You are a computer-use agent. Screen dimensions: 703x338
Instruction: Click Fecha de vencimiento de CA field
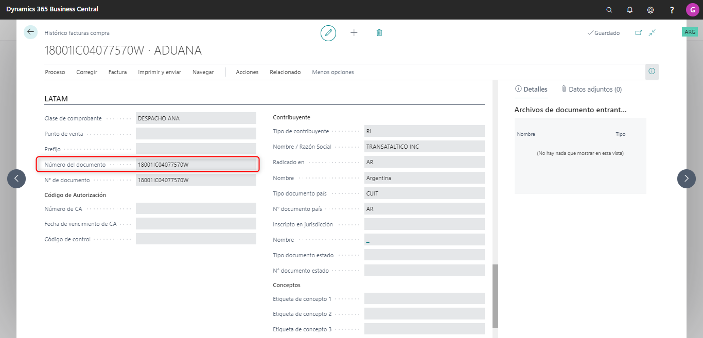(x=196, y=224)
